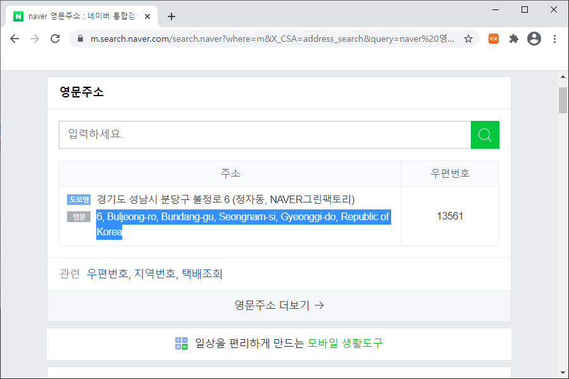The width and height of the screenshot is (569, 379).
Task: Click the 영문 badge
Action: tap(78, 217)
